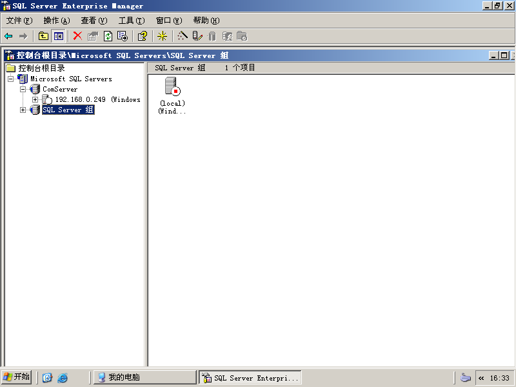Open the 开始 Start menu
The width and height of the screenshot is (516, 387).
16,377
